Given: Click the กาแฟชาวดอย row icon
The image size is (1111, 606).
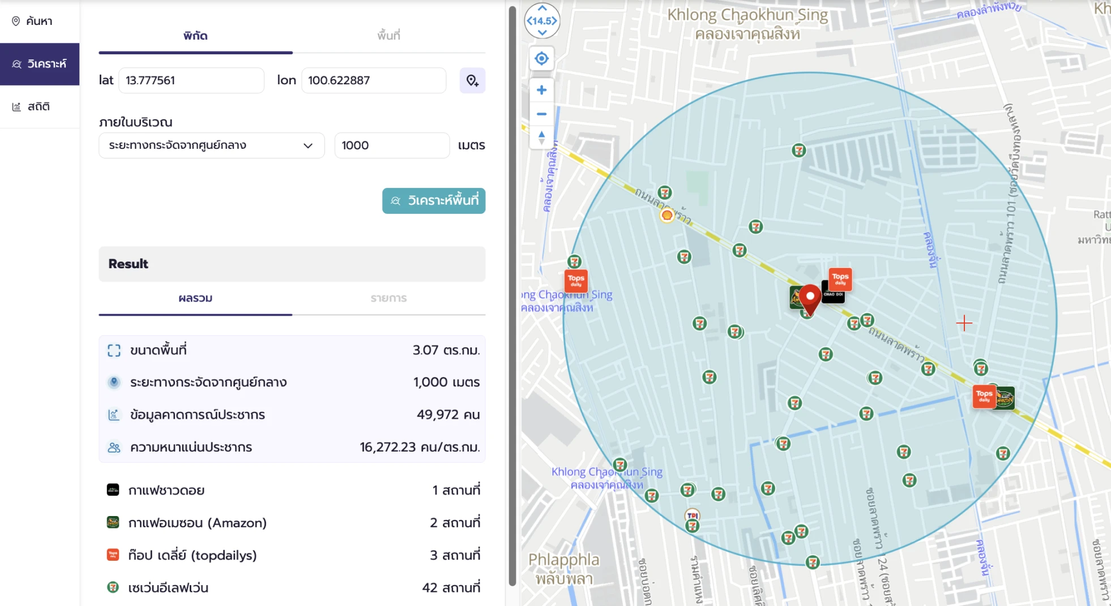Looking at the screenshot, I should (113, 490).
